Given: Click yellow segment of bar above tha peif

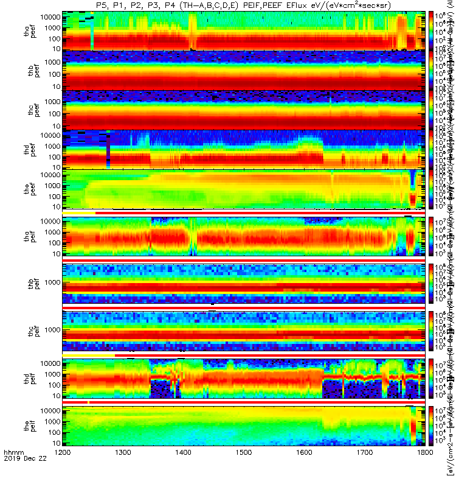Looking at the screenshot, I should [x=79, y=213].
